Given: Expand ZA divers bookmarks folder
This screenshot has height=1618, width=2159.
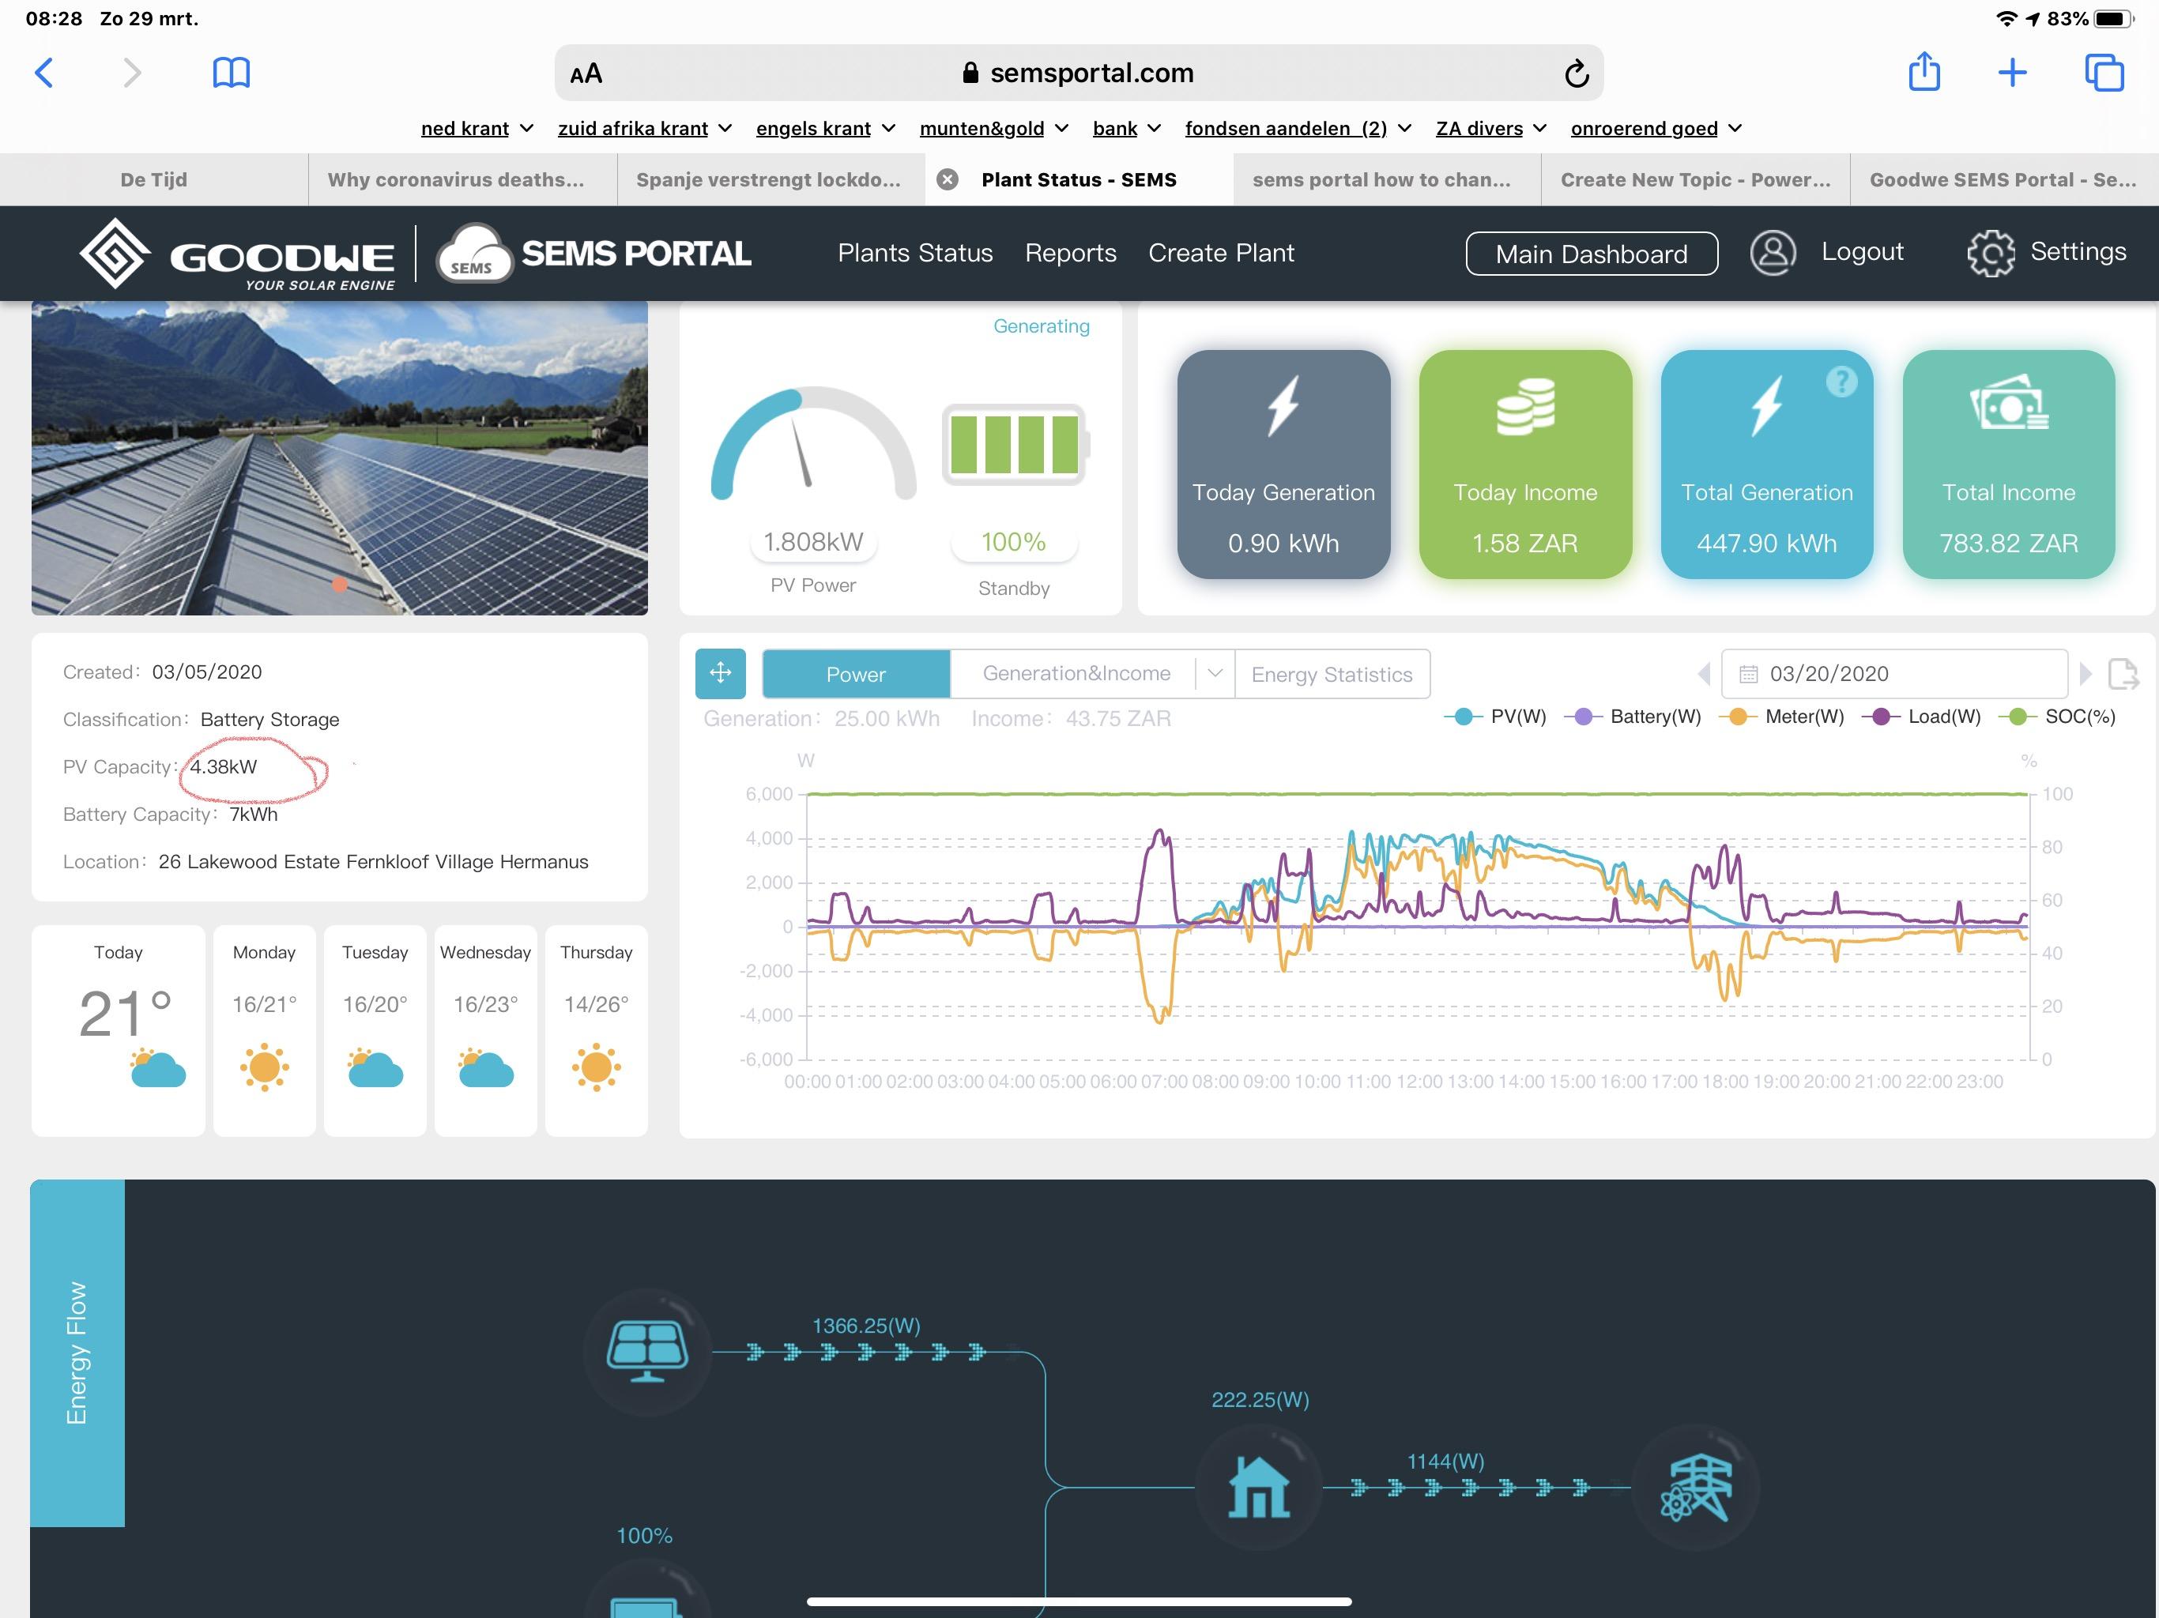Looking at the screenshot, I should (1491, 129).
